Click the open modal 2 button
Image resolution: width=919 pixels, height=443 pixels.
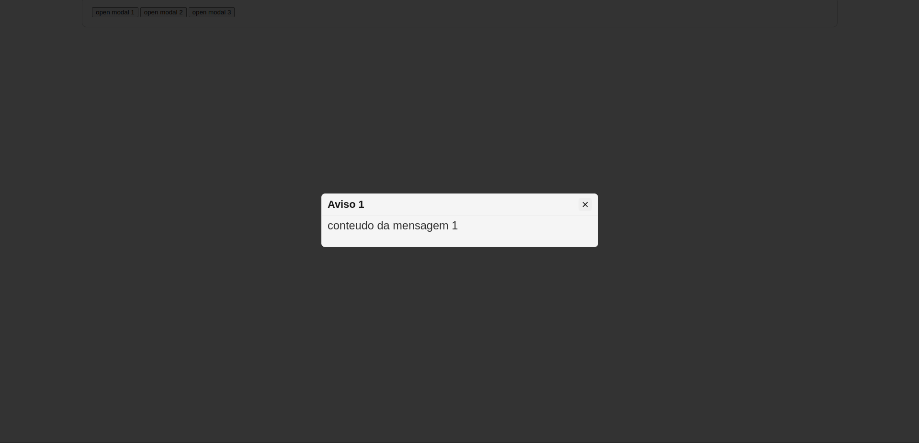(x=163, y=12)
